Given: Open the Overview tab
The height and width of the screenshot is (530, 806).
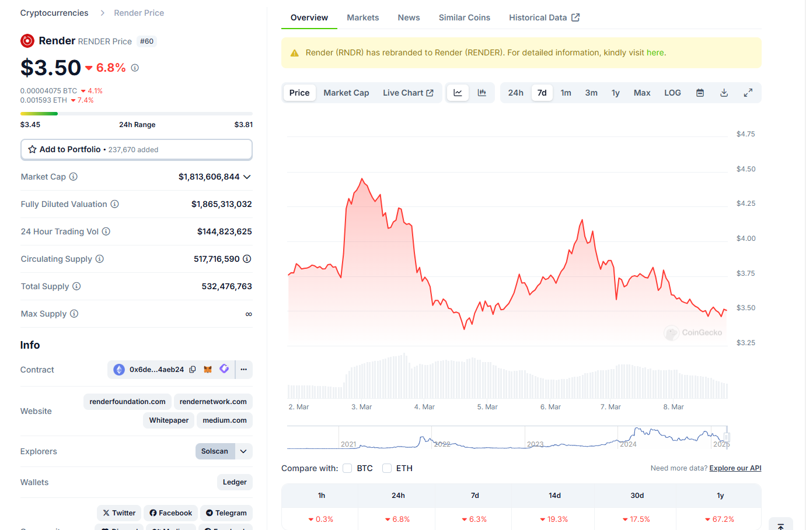Looking at the screenshot, I should point(309,17).
